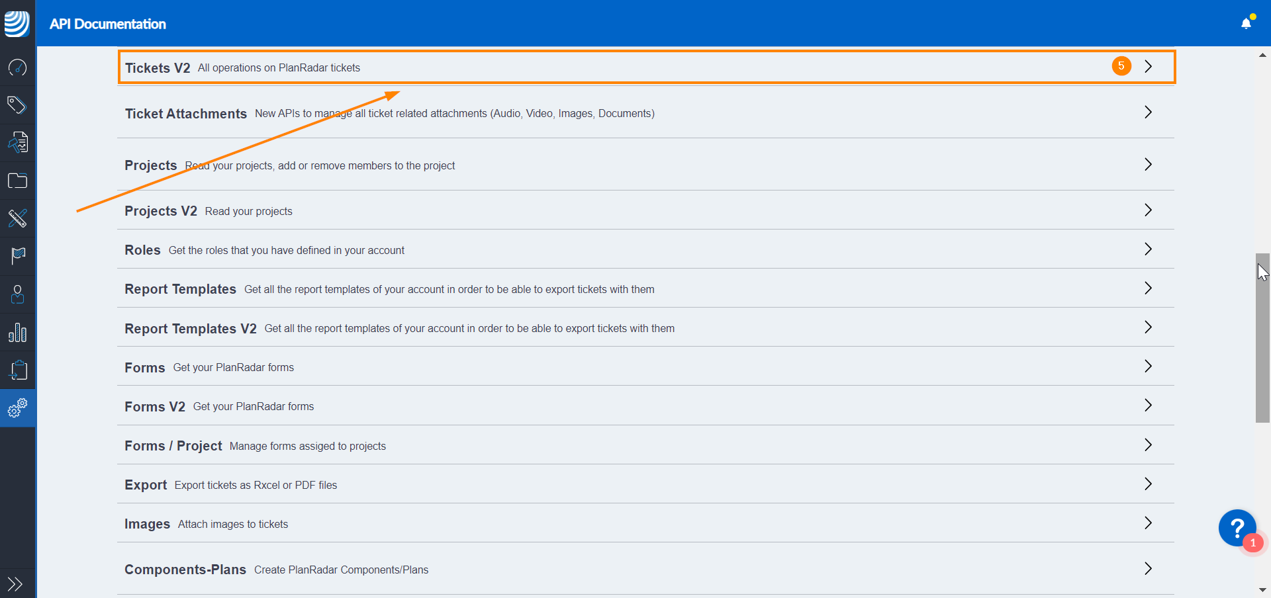The image size is (1271, 598).
Task: Open the user person icon in sidebar
Action: click(x=17, y=294)
